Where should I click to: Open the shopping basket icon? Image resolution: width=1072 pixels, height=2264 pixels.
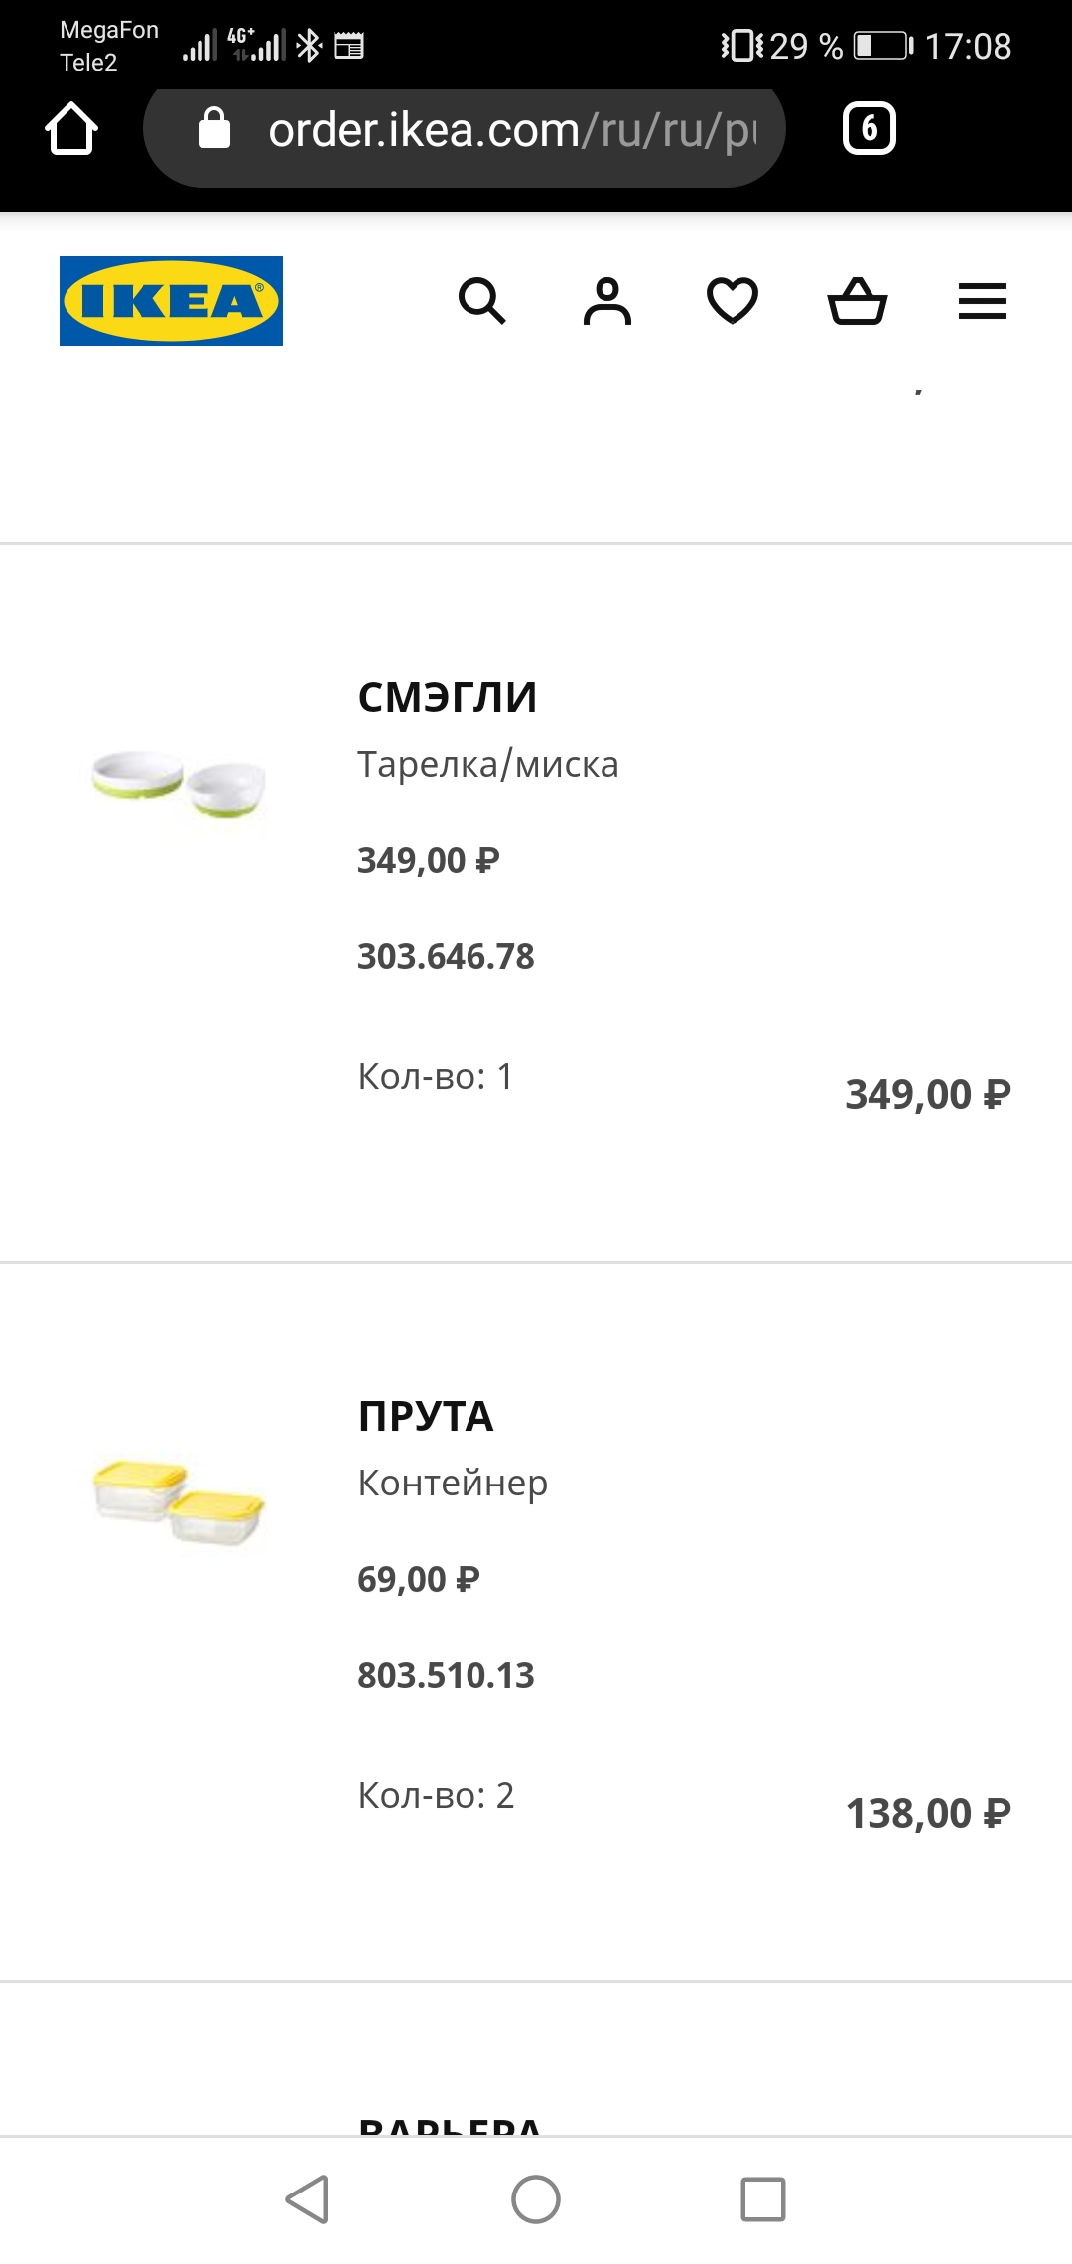tap(858, 301)
